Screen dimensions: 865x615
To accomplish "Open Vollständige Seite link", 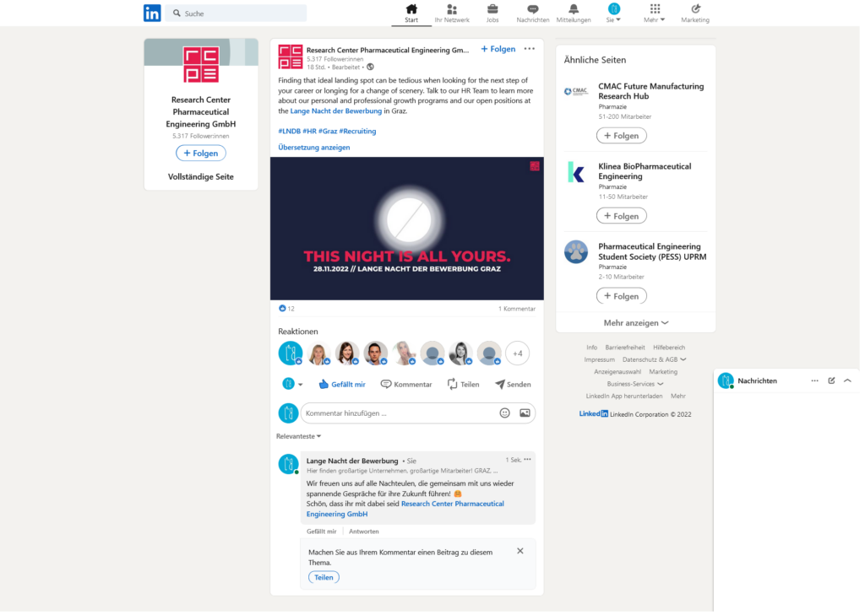I will [x=201, y=177].
